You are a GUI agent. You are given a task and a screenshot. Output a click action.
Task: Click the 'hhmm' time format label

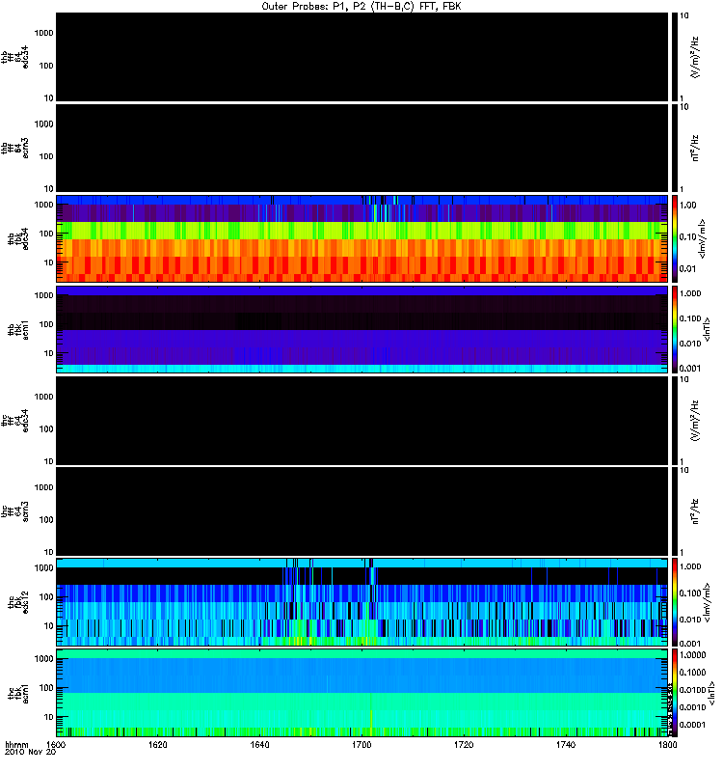point(16,744)
